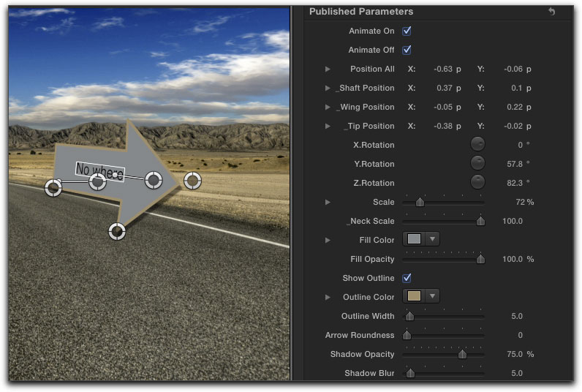Toggle the Animate On checkbox
The width and height of the screenshot is (582, 392).
[407, 31]
